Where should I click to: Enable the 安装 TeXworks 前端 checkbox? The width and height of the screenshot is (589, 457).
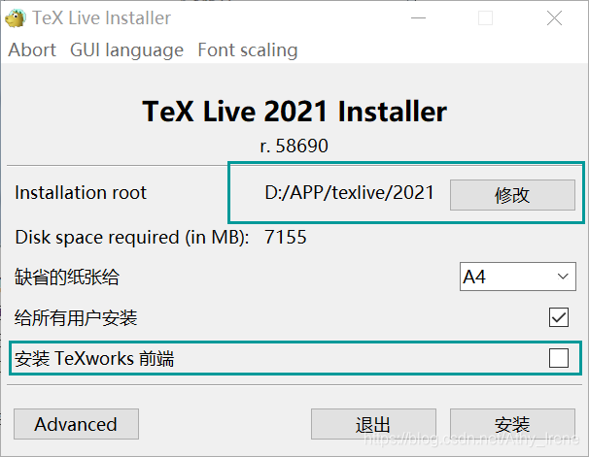point(559,358)
